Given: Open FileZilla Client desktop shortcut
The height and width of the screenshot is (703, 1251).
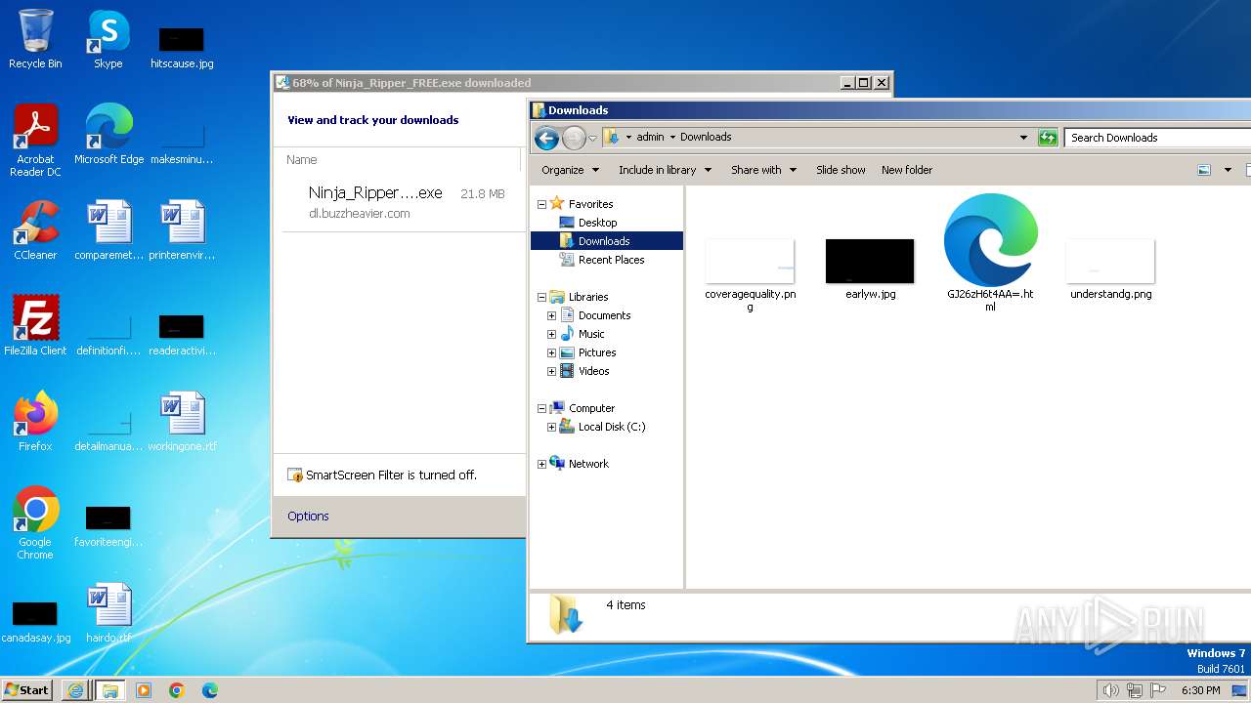Looking at the screenshot, I should [x=35, y=326].
